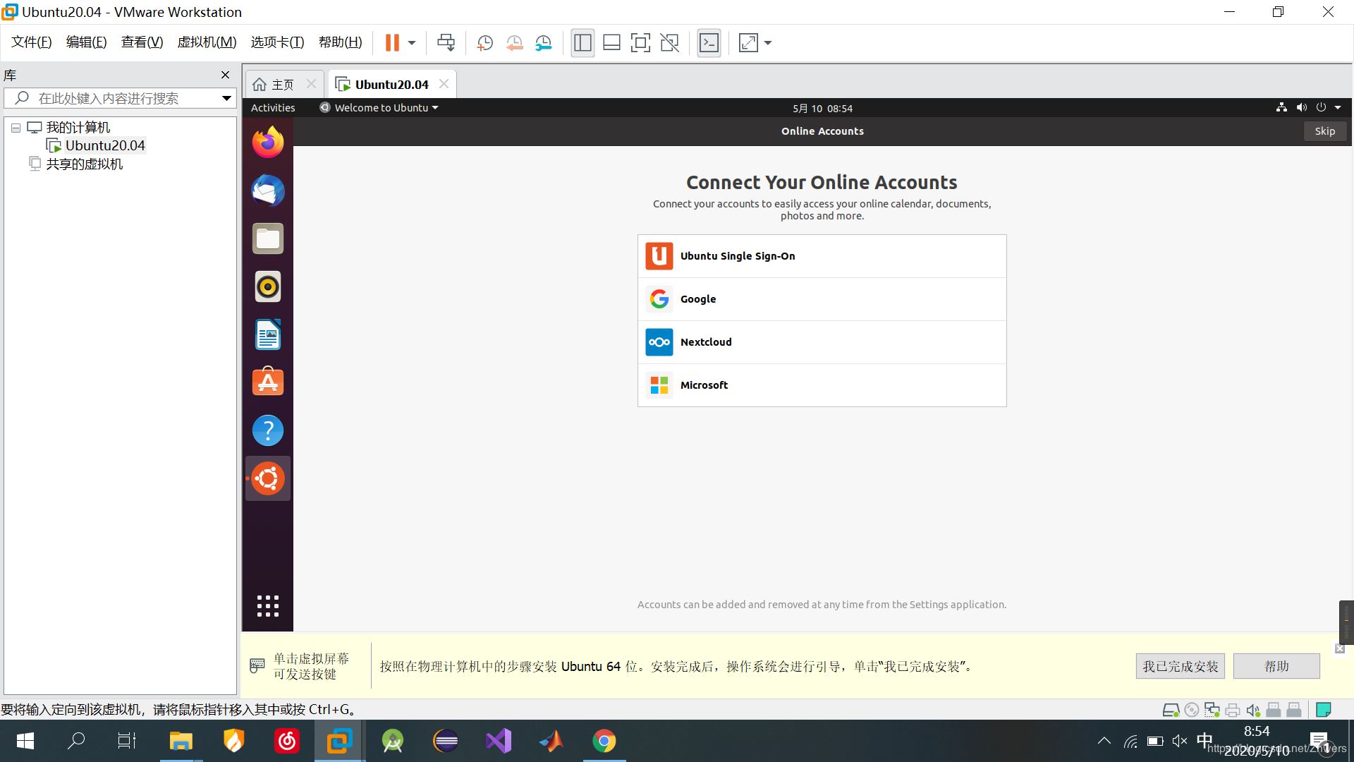Click the VMware snapshot take icon

(x=484, y=43)
